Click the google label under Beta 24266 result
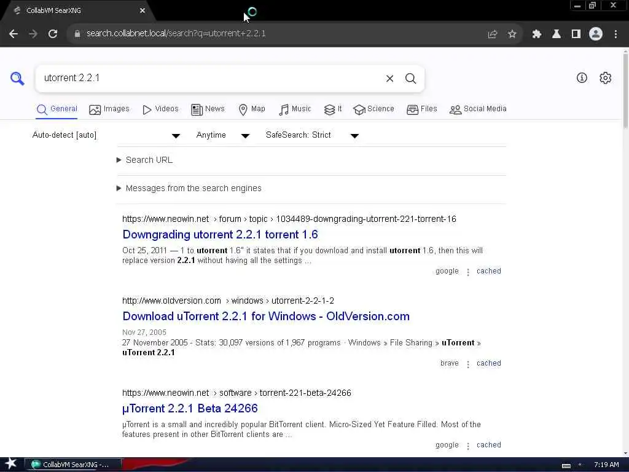Viewport: 629px width, 472px height. (x=447, y=445)
